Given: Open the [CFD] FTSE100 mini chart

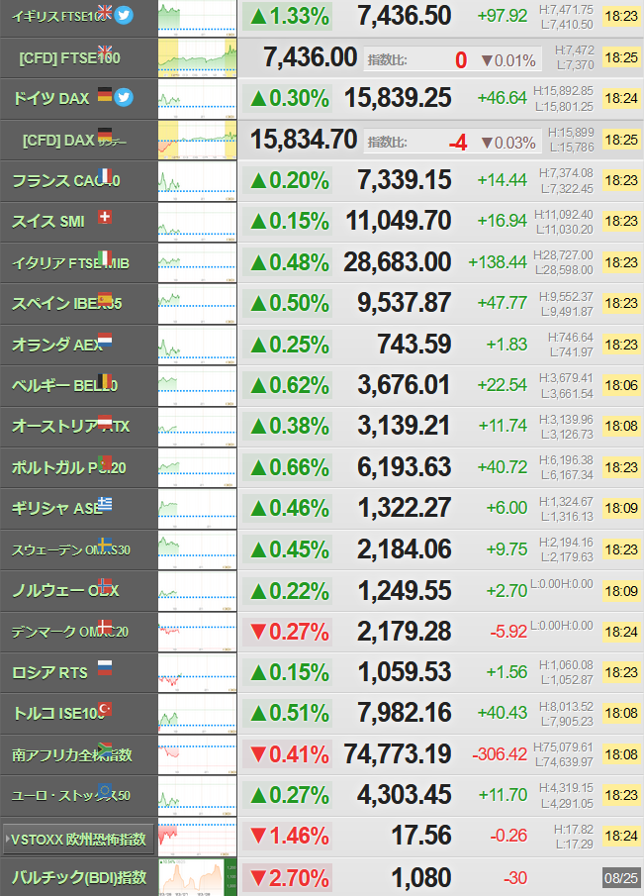Looking at the screenshot, I should click(197, 57).
